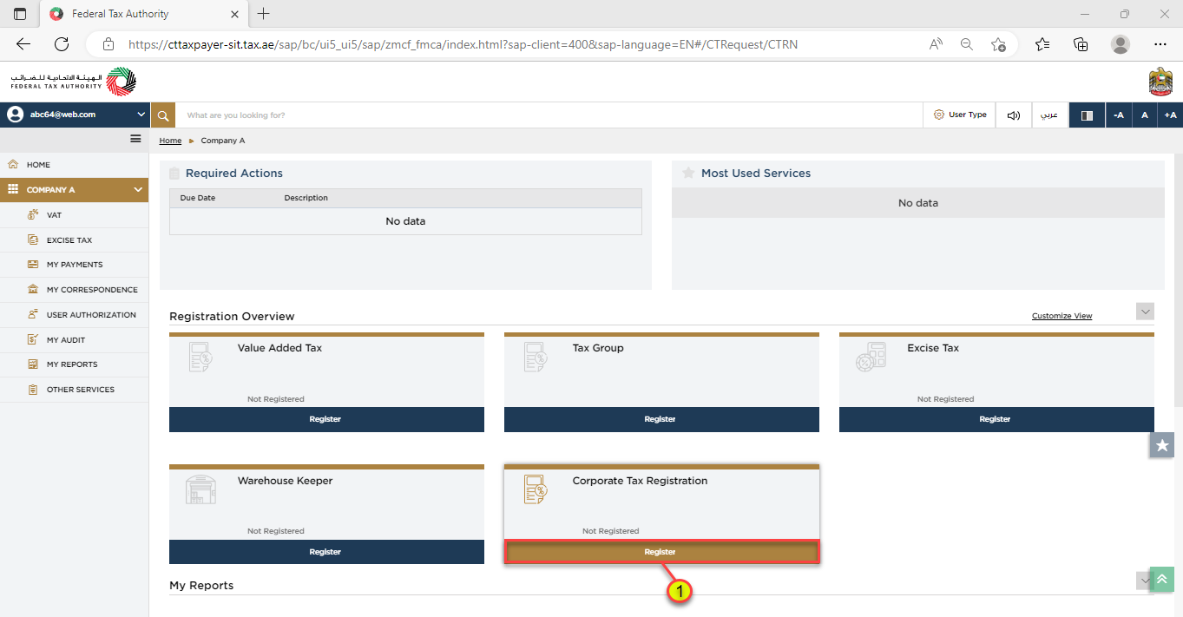The width and height of the screenshot is (1183, 617).
Task: Reset font size with the A button
Action: pyautogui.click(x=1145, y=115)
